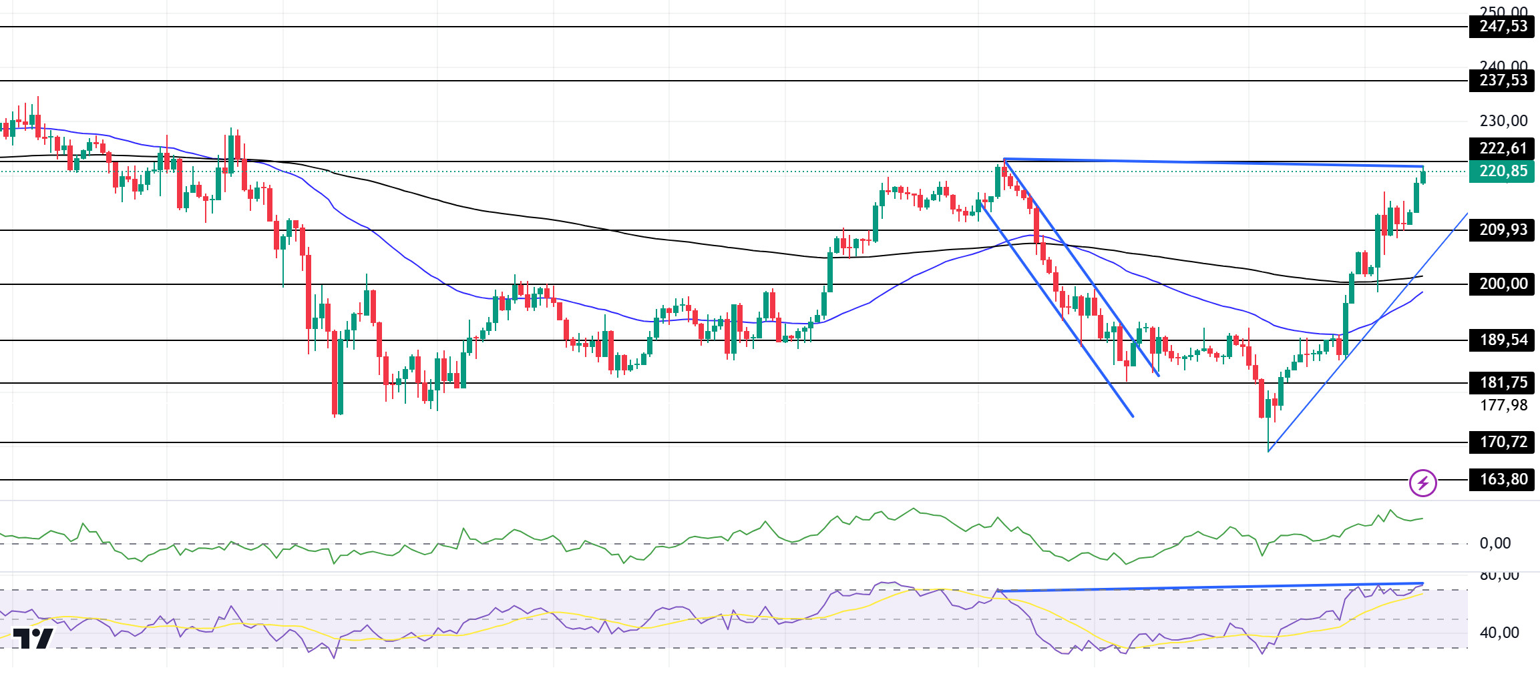Click the 230,00 axis value
1540x674 pixels.
(1503, 121)
